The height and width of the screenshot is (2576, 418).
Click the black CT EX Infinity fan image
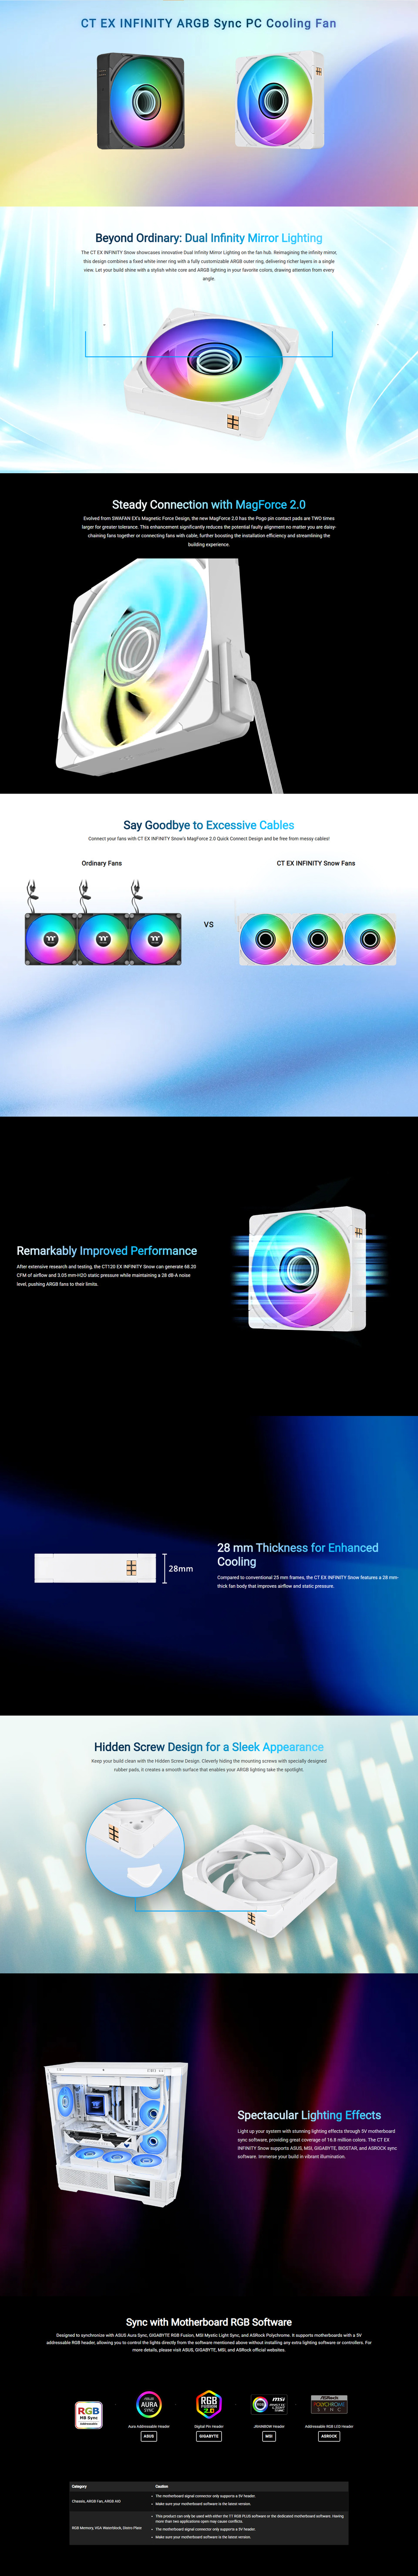[141, 100]
